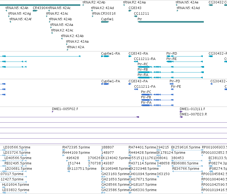The height and width of the screenshot is (194, 227).
Task: Select the Ptr-RC transcript label
Action: 143,64
